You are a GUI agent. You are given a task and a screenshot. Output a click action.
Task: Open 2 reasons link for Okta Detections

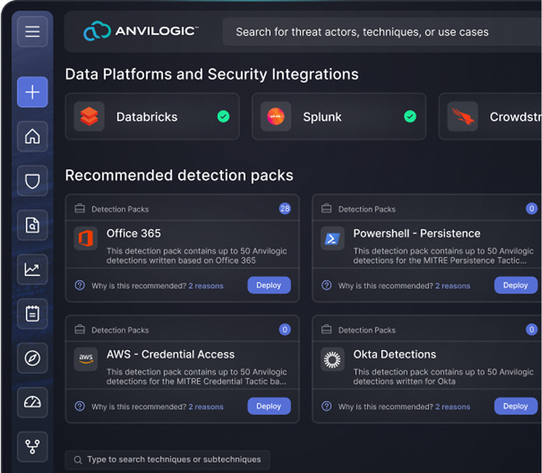(x=452, y=407)
